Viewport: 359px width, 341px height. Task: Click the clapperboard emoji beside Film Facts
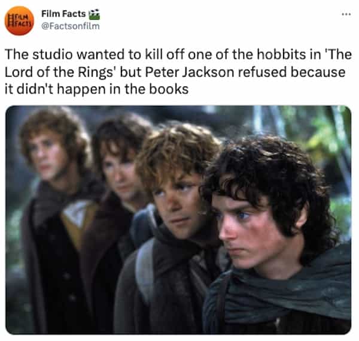[x=94, y=14]
